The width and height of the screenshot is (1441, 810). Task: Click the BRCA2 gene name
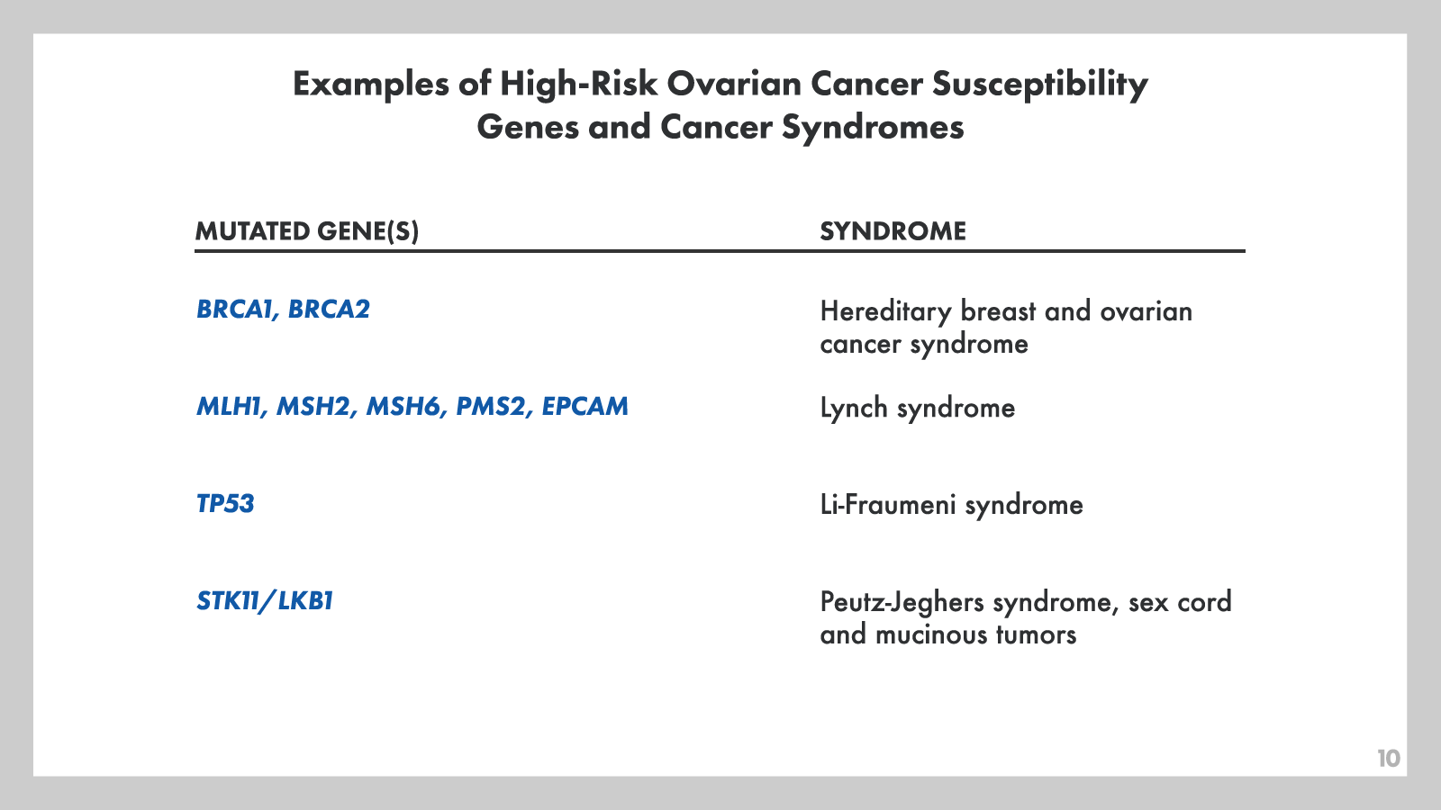point(329,310)
